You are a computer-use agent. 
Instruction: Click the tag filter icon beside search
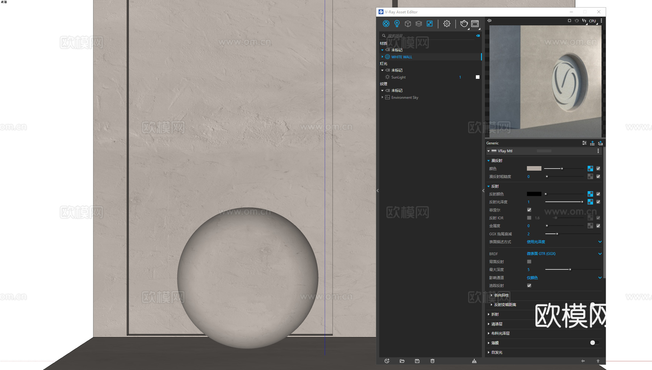pos(478,35)
